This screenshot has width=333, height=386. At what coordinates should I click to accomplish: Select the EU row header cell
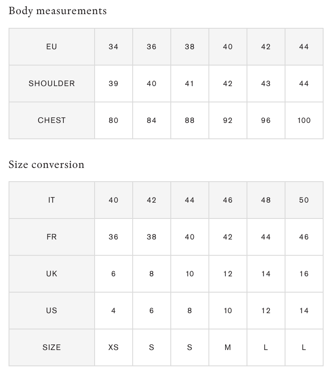click(51, 47)
